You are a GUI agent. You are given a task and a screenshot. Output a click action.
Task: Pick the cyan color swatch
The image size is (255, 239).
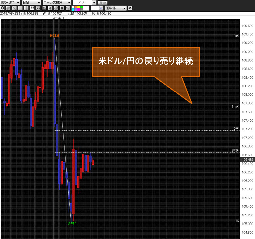pyautogui.click(x=73, y=9)
